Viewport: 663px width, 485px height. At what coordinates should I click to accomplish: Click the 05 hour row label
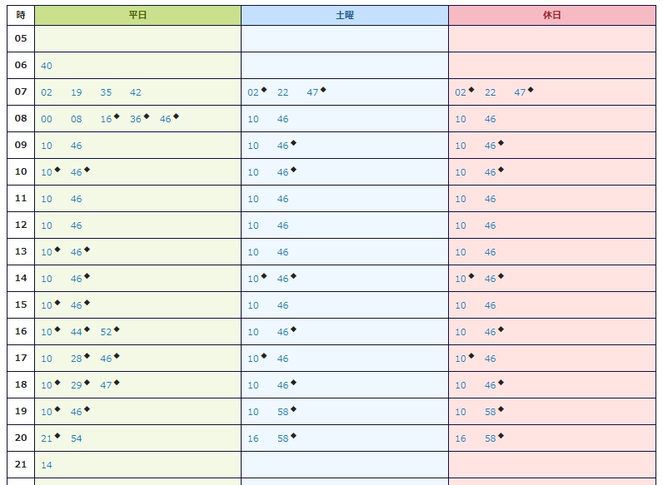tap(21, 39)
